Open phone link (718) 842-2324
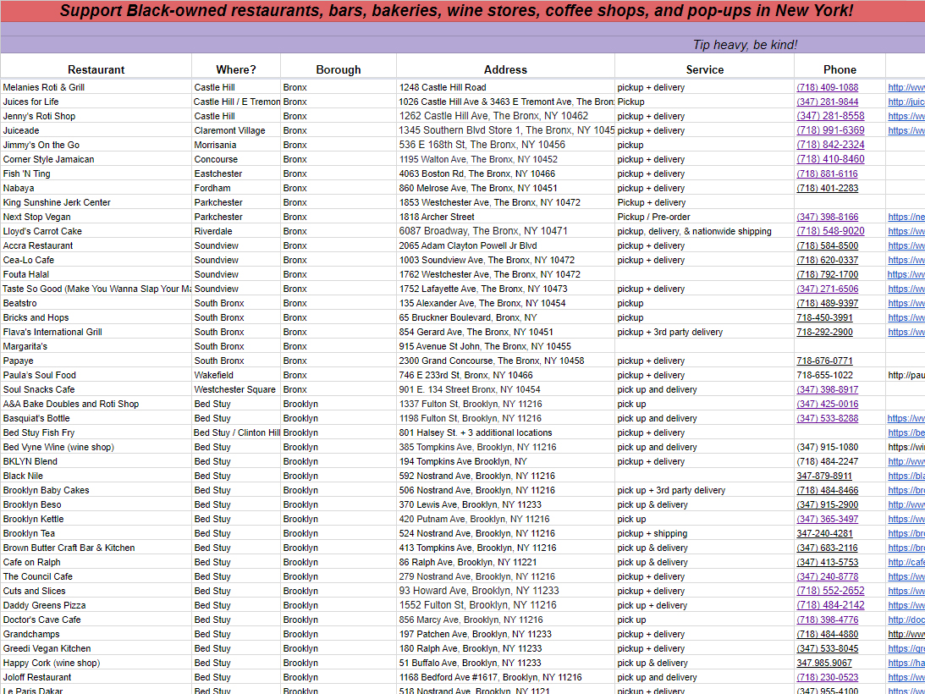925x694 pixels. click(830, 145)
